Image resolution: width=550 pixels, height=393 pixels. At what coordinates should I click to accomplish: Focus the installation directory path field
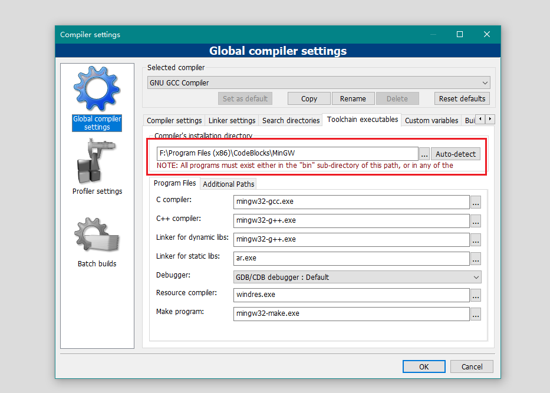click(287, 154)
